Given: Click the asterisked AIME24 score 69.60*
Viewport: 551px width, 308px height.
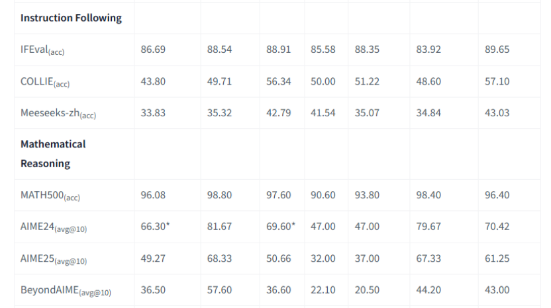Looking at the screenshot, I should pyautogui.click(x=280, y=227).
